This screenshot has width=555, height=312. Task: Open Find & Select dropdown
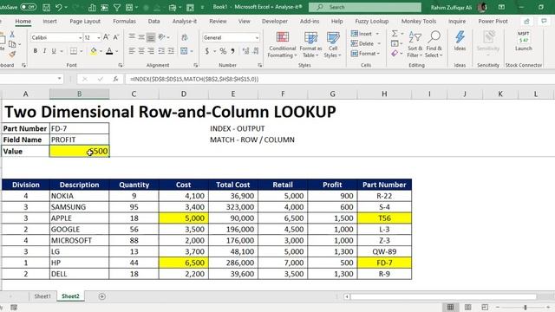click(434, 44)
